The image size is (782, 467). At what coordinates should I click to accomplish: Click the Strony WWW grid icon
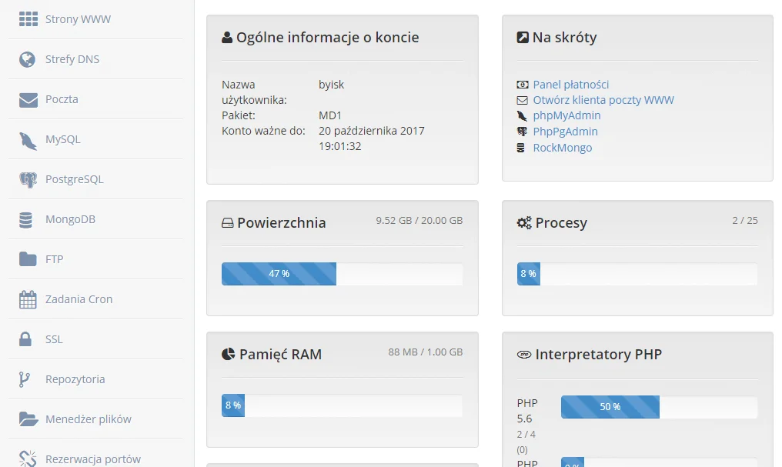(x=28, y=19)
